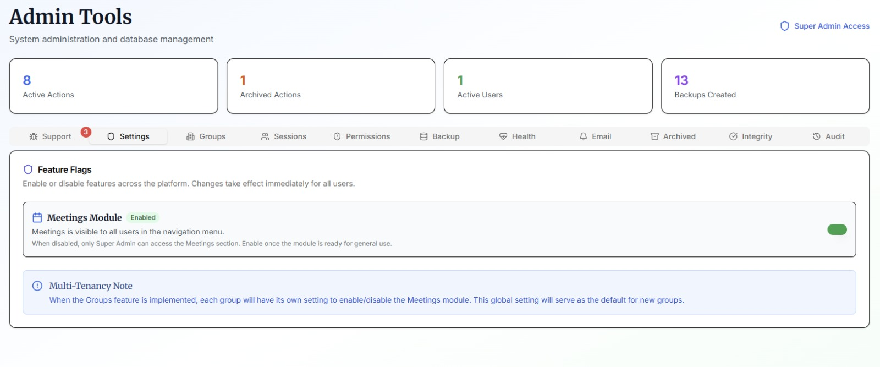The height and width of the screenshot is (367, 880).
Task: Switch to the Groups tab
Action: coord(206,136)
